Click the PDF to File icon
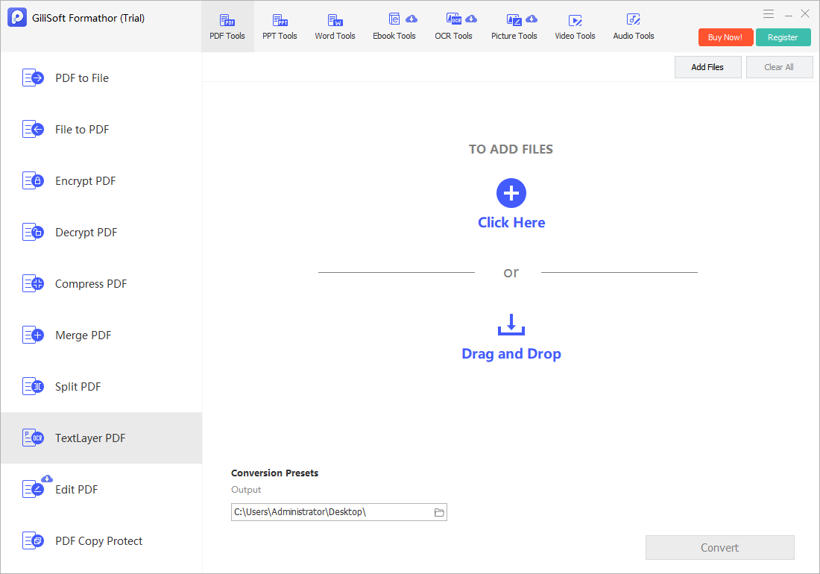 click(33, 78)
